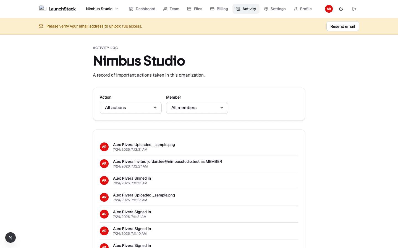The image size is (398, 248).
Task: Click avatar beside Signed in at 7:12:21 AM
Action: [104, 180]
